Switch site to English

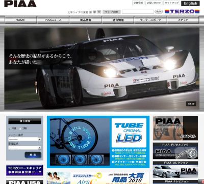[190, 4]
